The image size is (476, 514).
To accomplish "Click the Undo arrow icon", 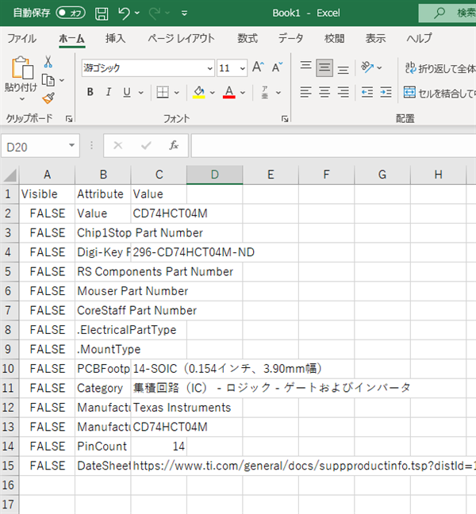I will pyautogui.click(x=124, y=13).
